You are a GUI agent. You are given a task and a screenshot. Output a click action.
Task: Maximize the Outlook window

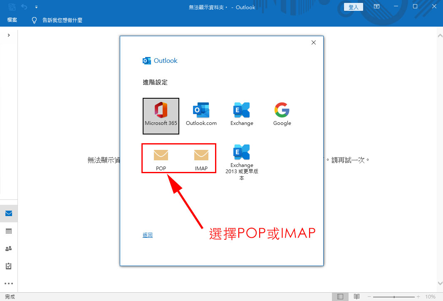[415, 6]
